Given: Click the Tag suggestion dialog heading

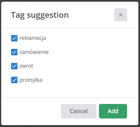Looking at the screenshot, I should (40, 15).
